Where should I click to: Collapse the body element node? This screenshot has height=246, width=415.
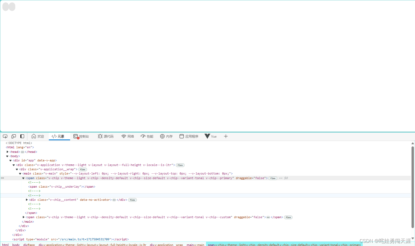7,156
